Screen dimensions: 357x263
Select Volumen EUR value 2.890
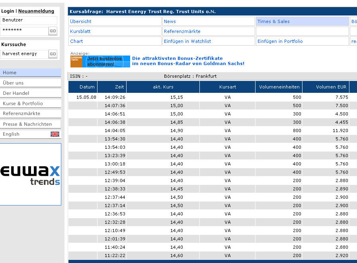click(342, 189)
